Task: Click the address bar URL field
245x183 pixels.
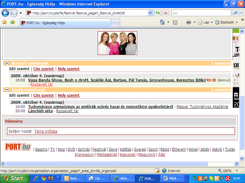Action: tap(90, 13)
